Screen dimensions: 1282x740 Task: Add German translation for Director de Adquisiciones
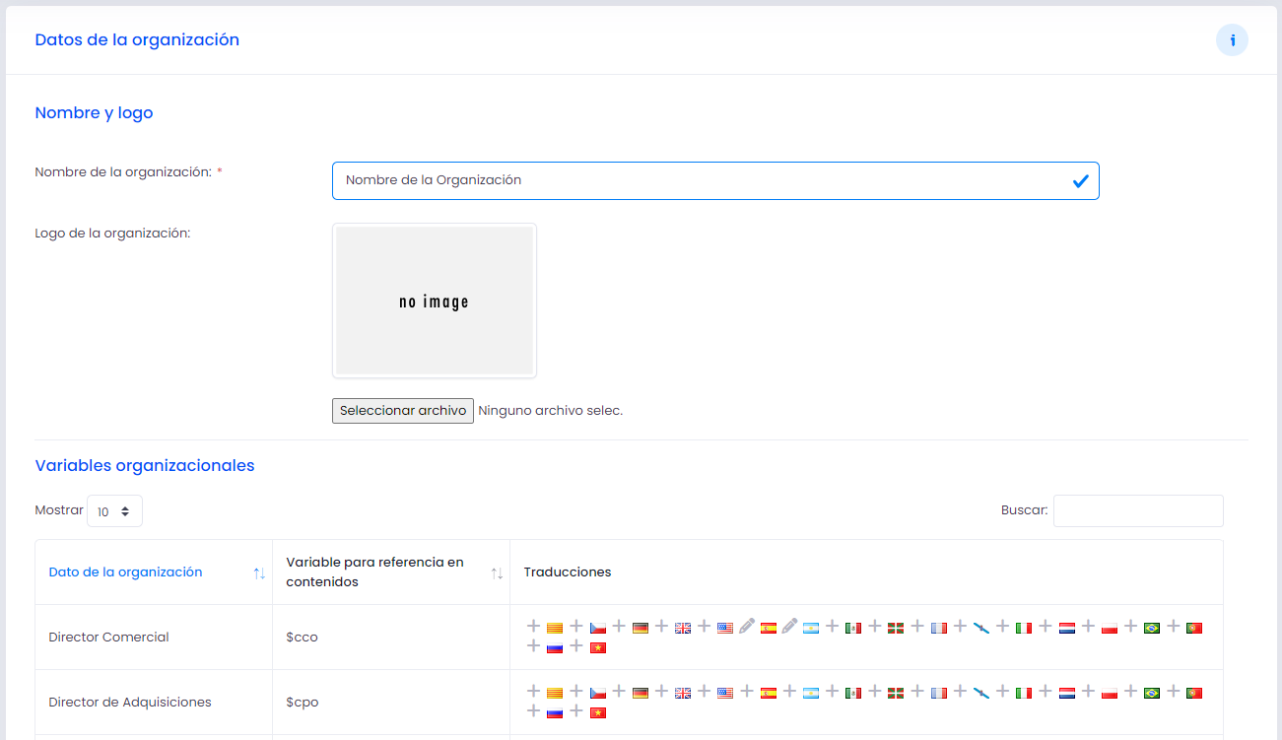click(619, 692)
